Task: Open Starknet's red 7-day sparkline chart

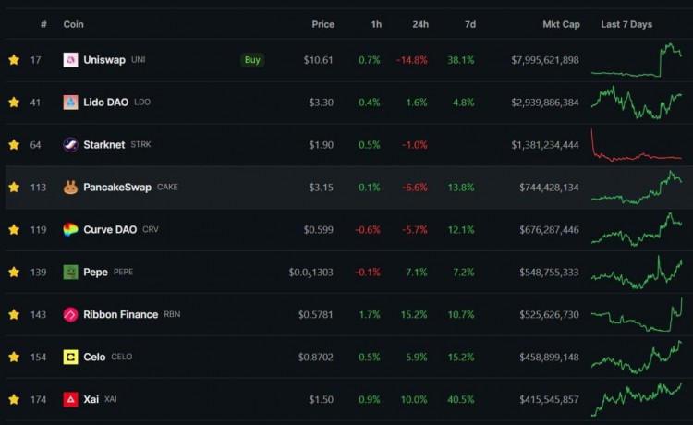Action: [x=637, y=144]
